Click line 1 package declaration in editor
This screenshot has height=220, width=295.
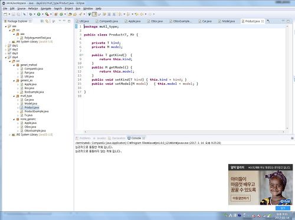click(101, 27)
